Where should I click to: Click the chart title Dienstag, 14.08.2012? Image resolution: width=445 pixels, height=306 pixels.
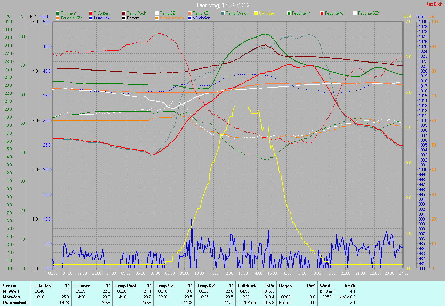(222, 5)
